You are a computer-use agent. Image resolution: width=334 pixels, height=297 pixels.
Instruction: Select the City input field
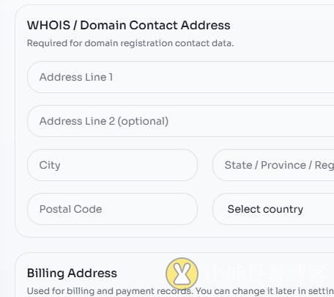(x=112, y=165)
